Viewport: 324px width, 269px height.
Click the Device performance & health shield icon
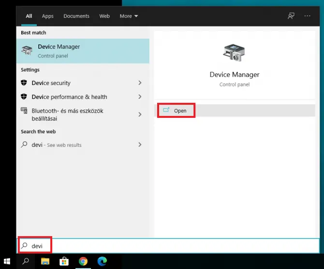click(x=24, y=97)
